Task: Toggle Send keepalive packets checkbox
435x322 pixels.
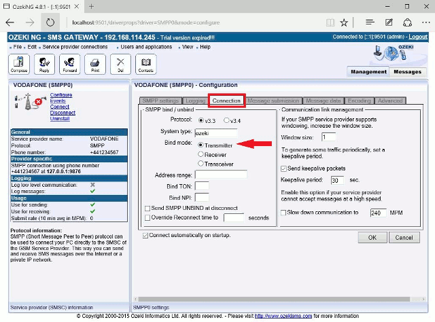Action: (283, 168)
